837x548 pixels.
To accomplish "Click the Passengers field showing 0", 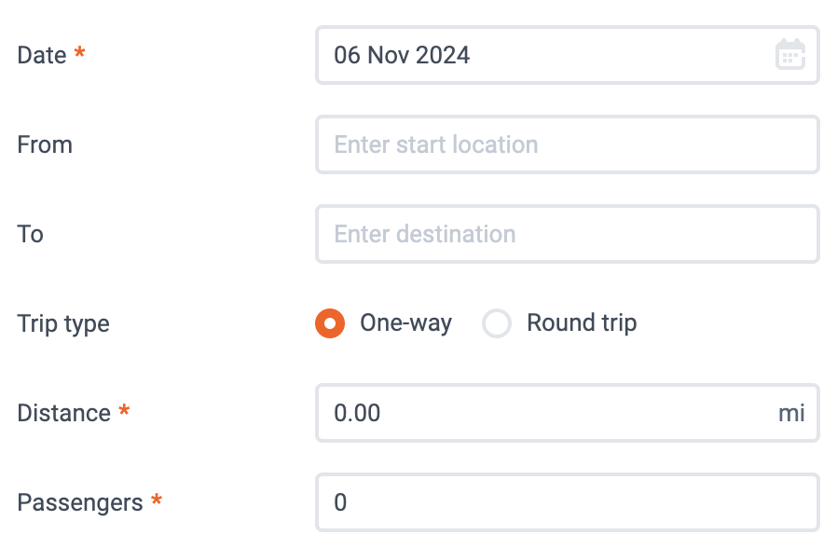I will point(568,502).
